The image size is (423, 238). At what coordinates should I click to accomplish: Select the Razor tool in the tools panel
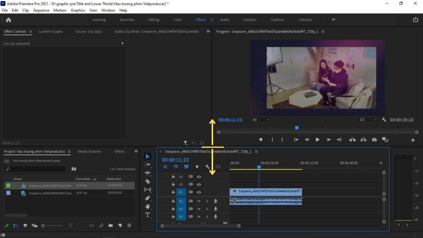[148, 181]
